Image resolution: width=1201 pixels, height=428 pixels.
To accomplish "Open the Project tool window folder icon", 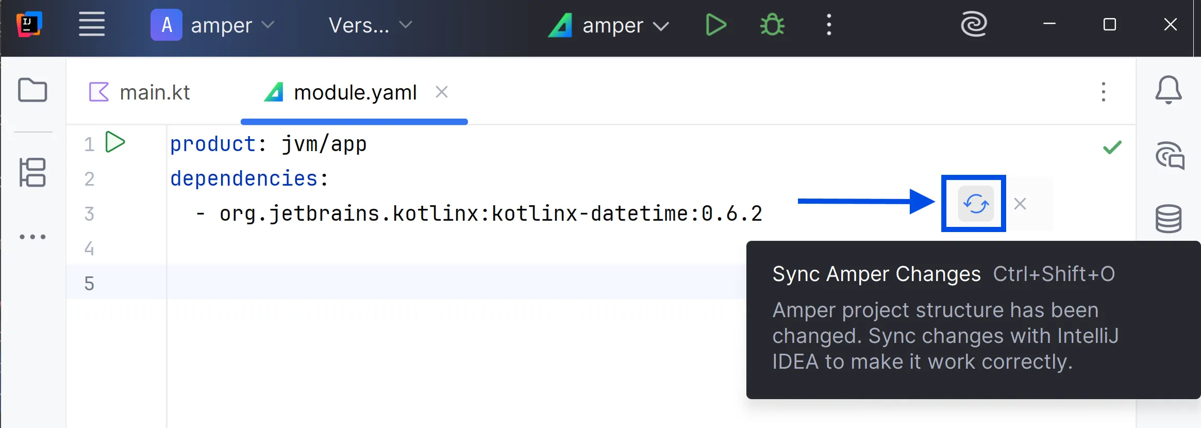I will (x=32, y=90).
